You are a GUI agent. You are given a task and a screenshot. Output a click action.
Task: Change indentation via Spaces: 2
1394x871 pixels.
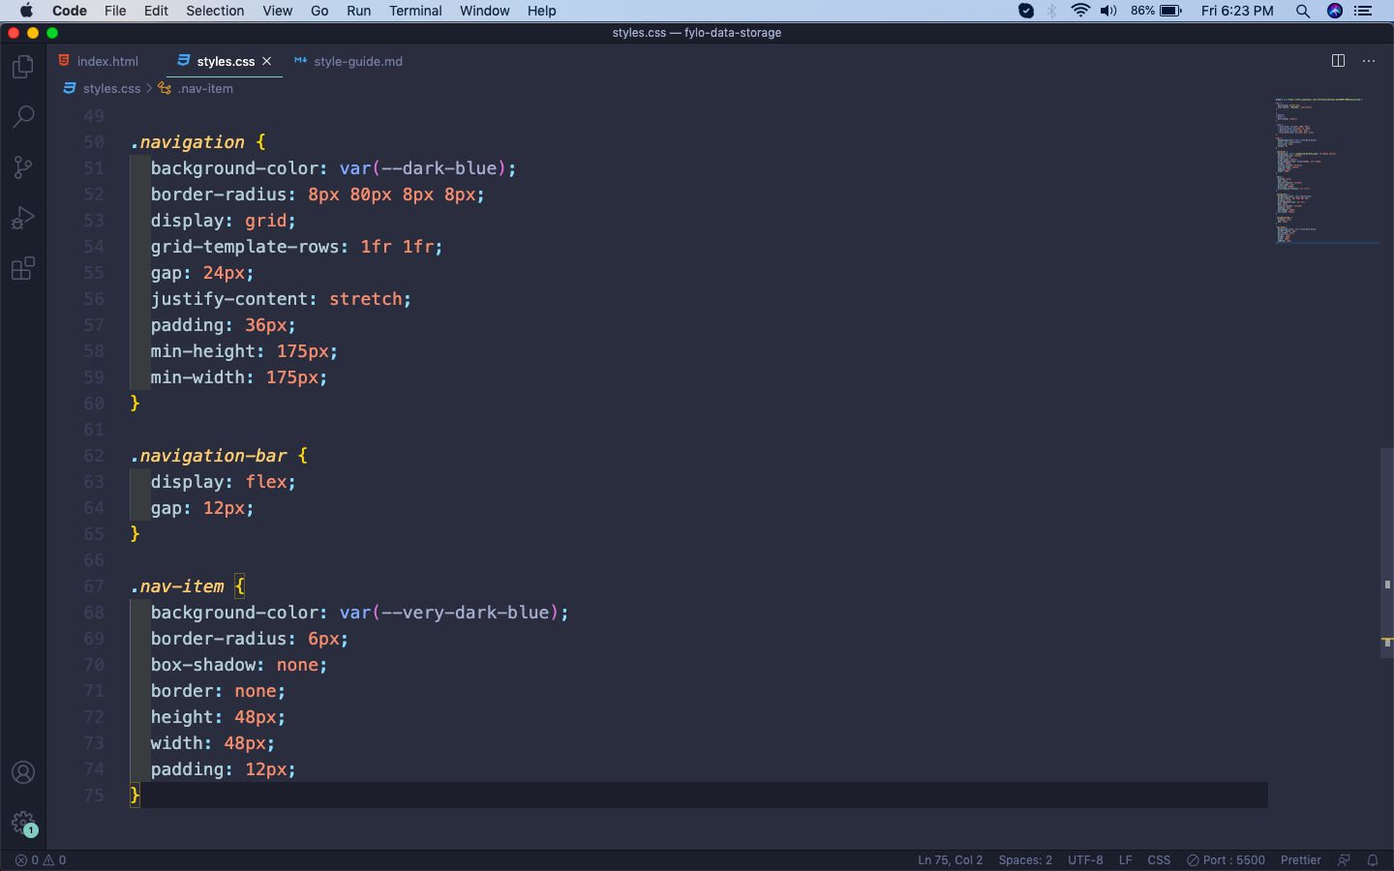1025,859
